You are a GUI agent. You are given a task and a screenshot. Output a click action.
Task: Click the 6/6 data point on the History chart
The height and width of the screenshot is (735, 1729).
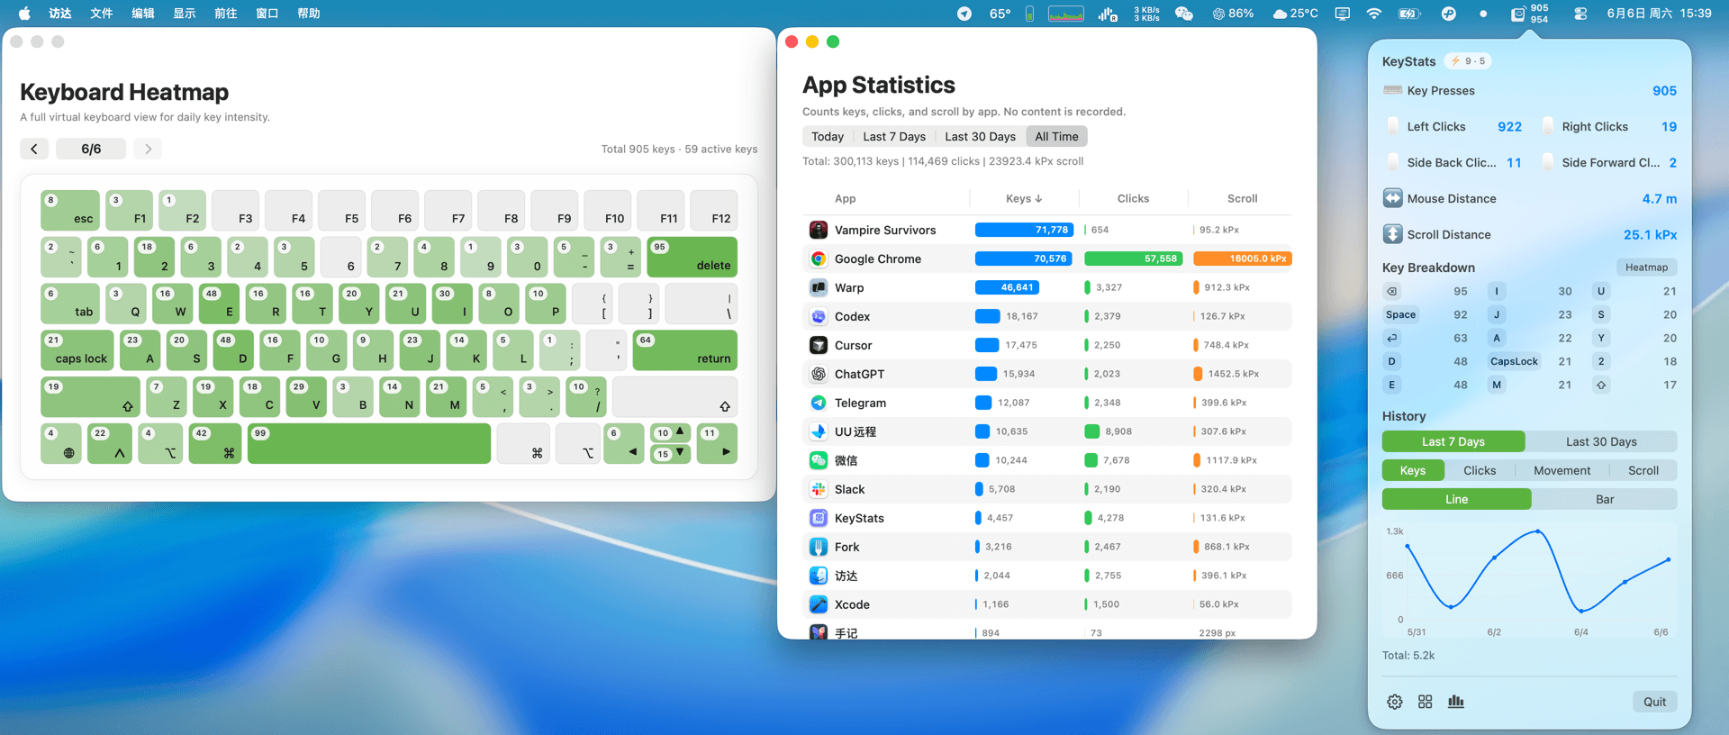(x=1669, y=559)
